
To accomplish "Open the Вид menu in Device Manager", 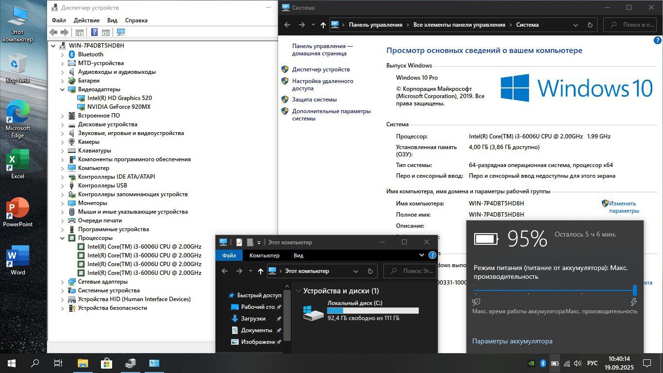I will (x=112, y=20).
